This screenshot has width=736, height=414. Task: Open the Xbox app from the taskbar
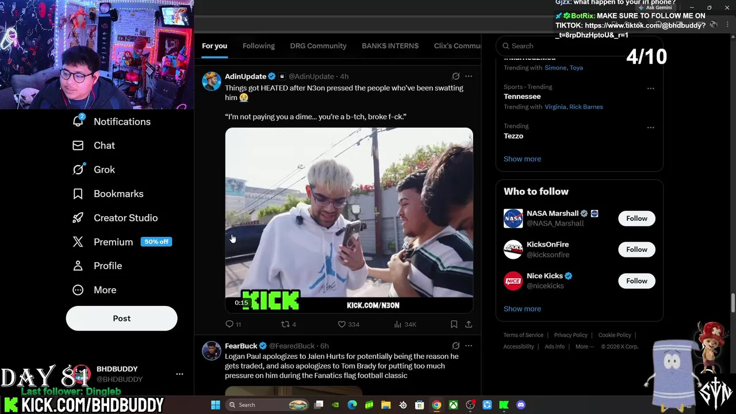tap(453, 405)
